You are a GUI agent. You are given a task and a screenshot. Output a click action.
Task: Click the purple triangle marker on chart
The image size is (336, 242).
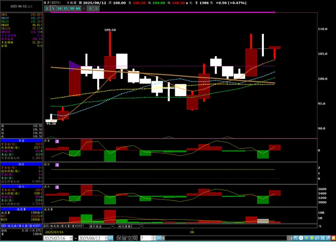[x=74, y=66]
